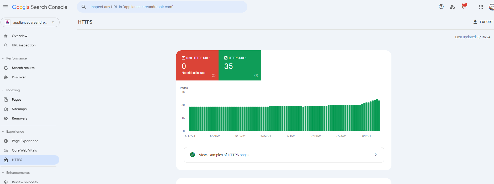This screenshot has width=494, height=184.
Task: Toggle the Non-HTTPS URLs checkbox
Action: click(183, 58)
